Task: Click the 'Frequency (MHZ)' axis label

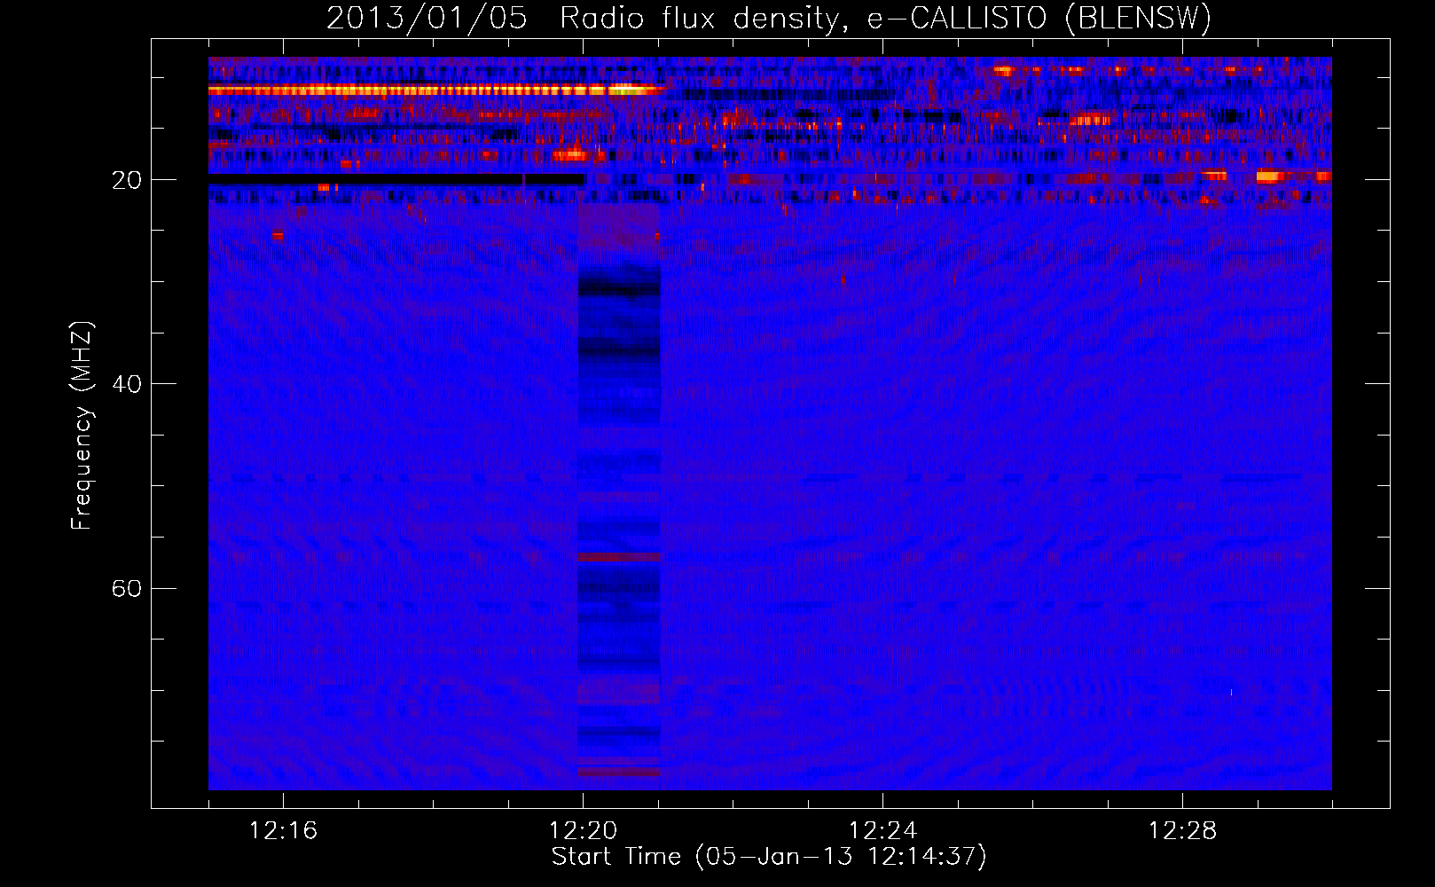Action: [81, 426]
